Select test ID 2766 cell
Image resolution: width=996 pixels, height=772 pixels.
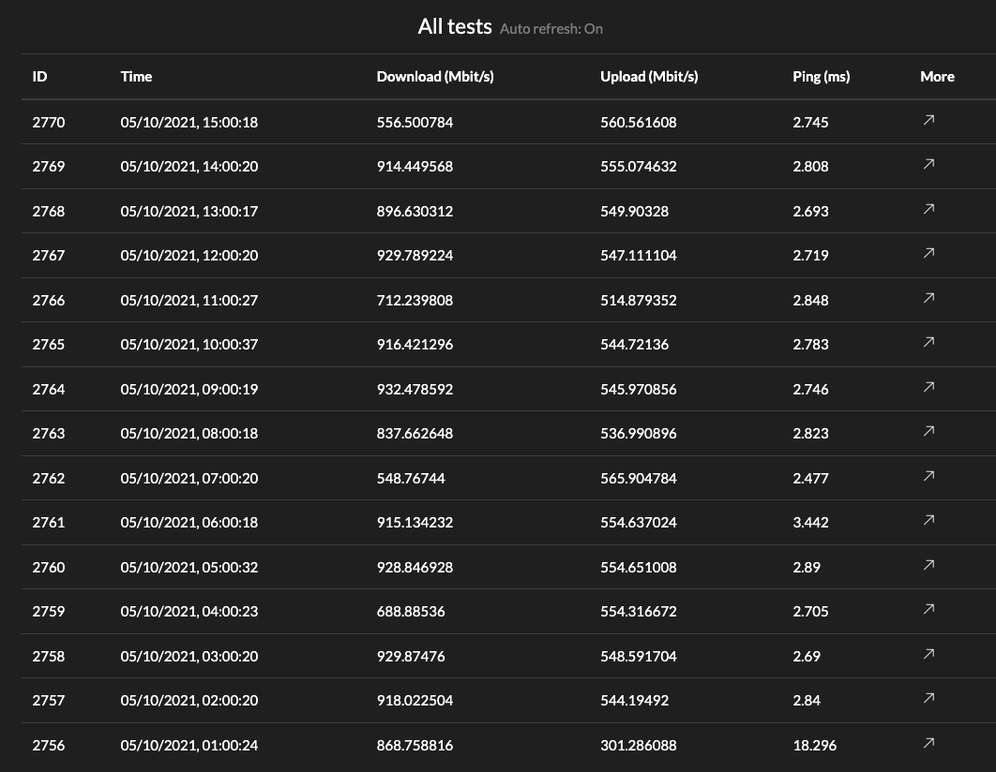click(49, 300)
